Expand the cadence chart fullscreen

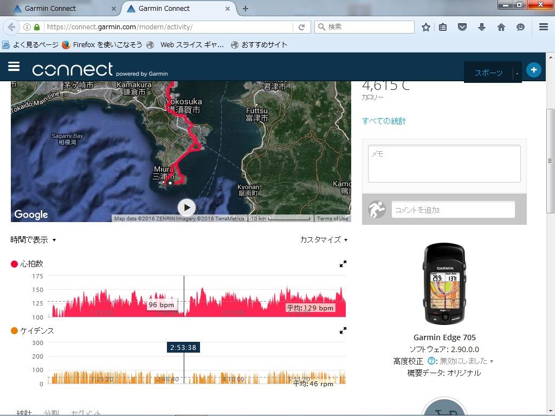[343, 330]
